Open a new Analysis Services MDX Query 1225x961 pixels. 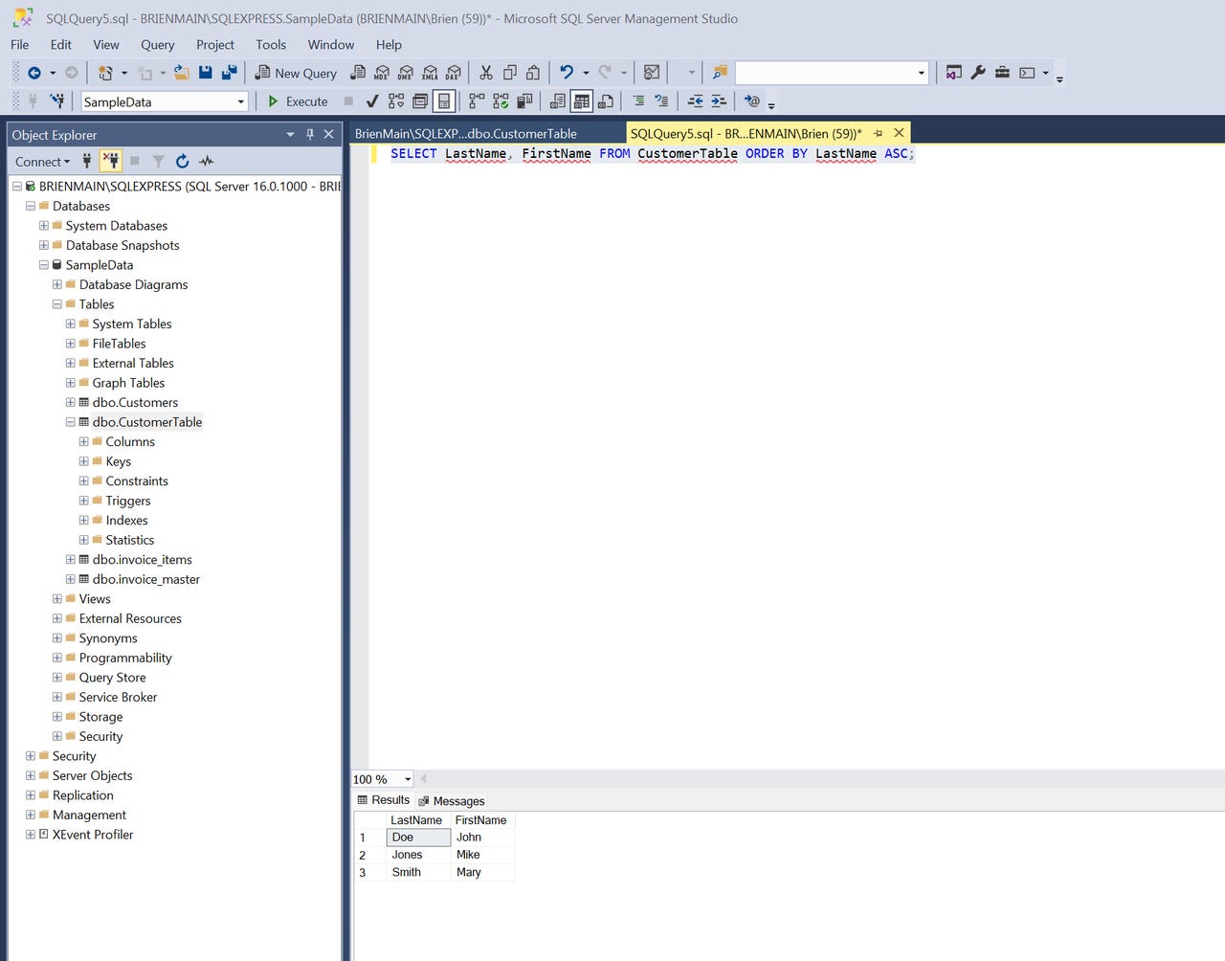coord(381,72)
